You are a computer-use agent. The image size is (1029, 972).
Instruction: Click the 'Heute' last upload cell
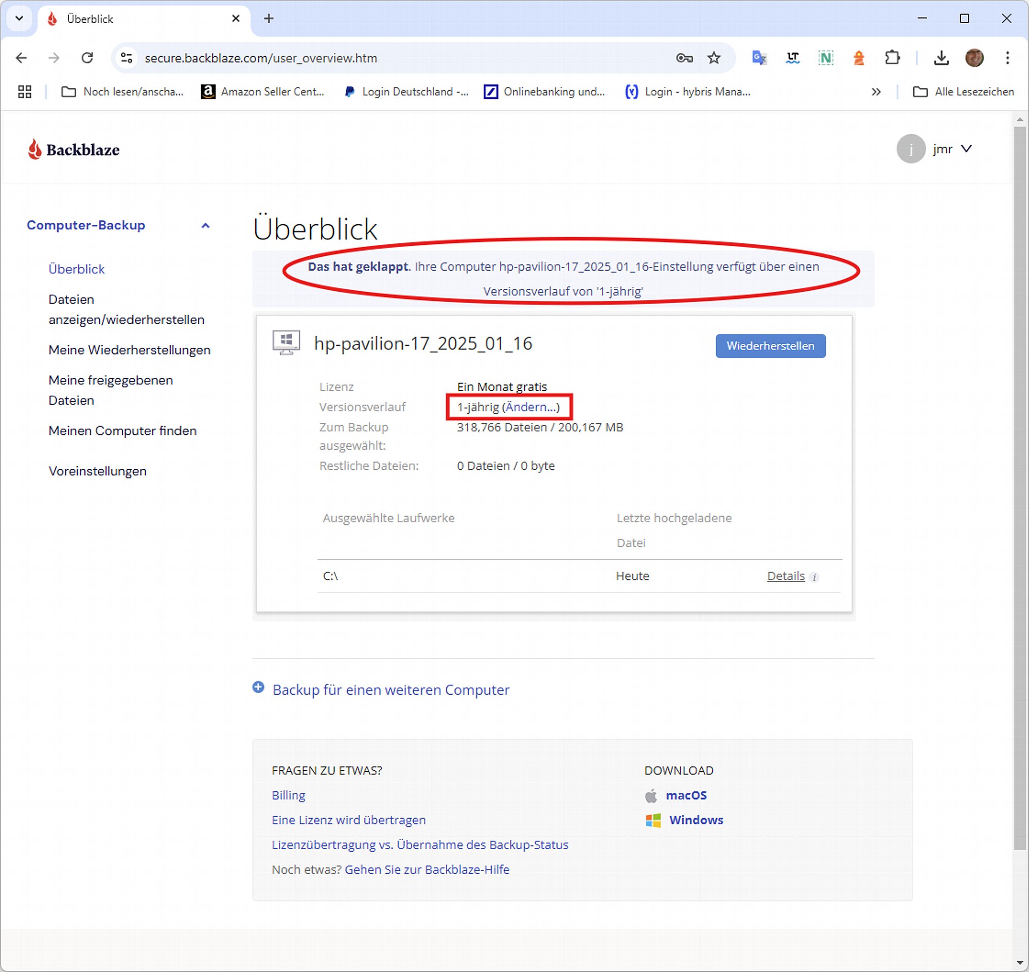[633, 576]
